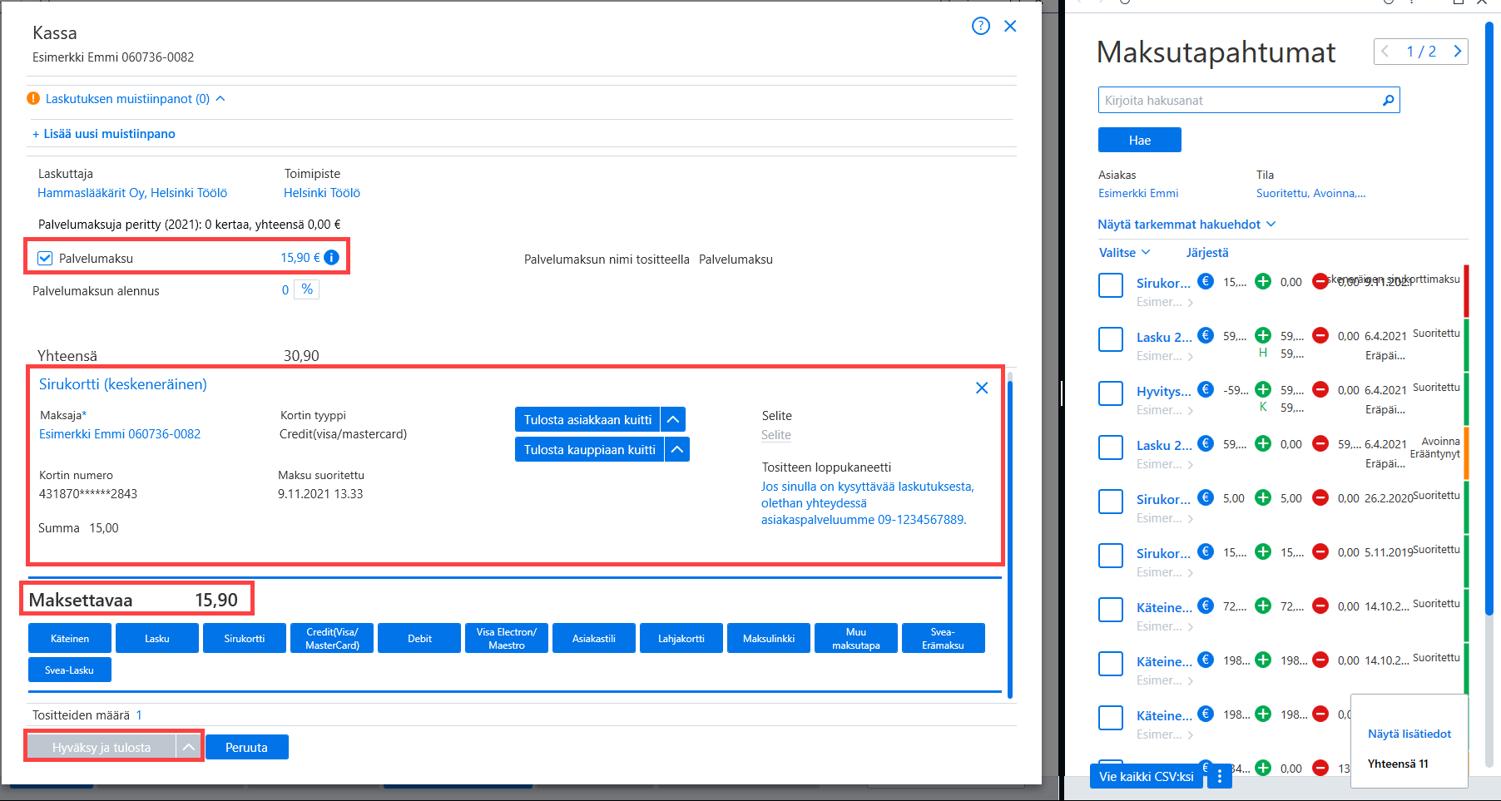Open Hammaslääkärit Oy, Helsinki Töölö laskuttaja link
Screen dimensions: 1501x801
(x=132, y=193)
